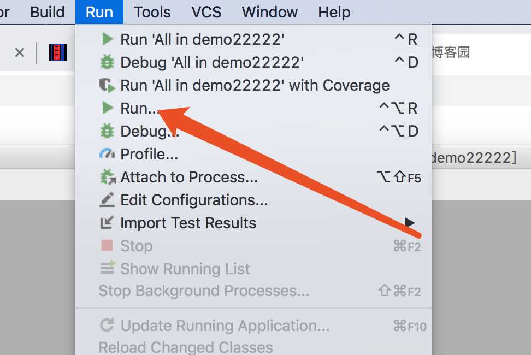Click the Profile speedometer icon
Screen dimensions: 531x355
pos(107,154)
